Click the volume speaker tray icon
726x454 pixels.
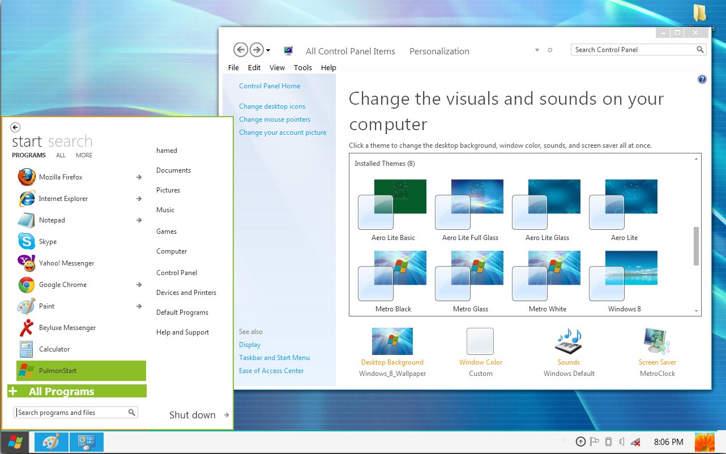click(x=622, y=442)
